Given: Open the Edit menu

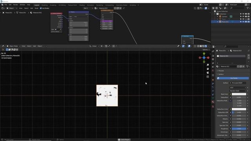Looking at the screenshot, I should coord(10,5).
